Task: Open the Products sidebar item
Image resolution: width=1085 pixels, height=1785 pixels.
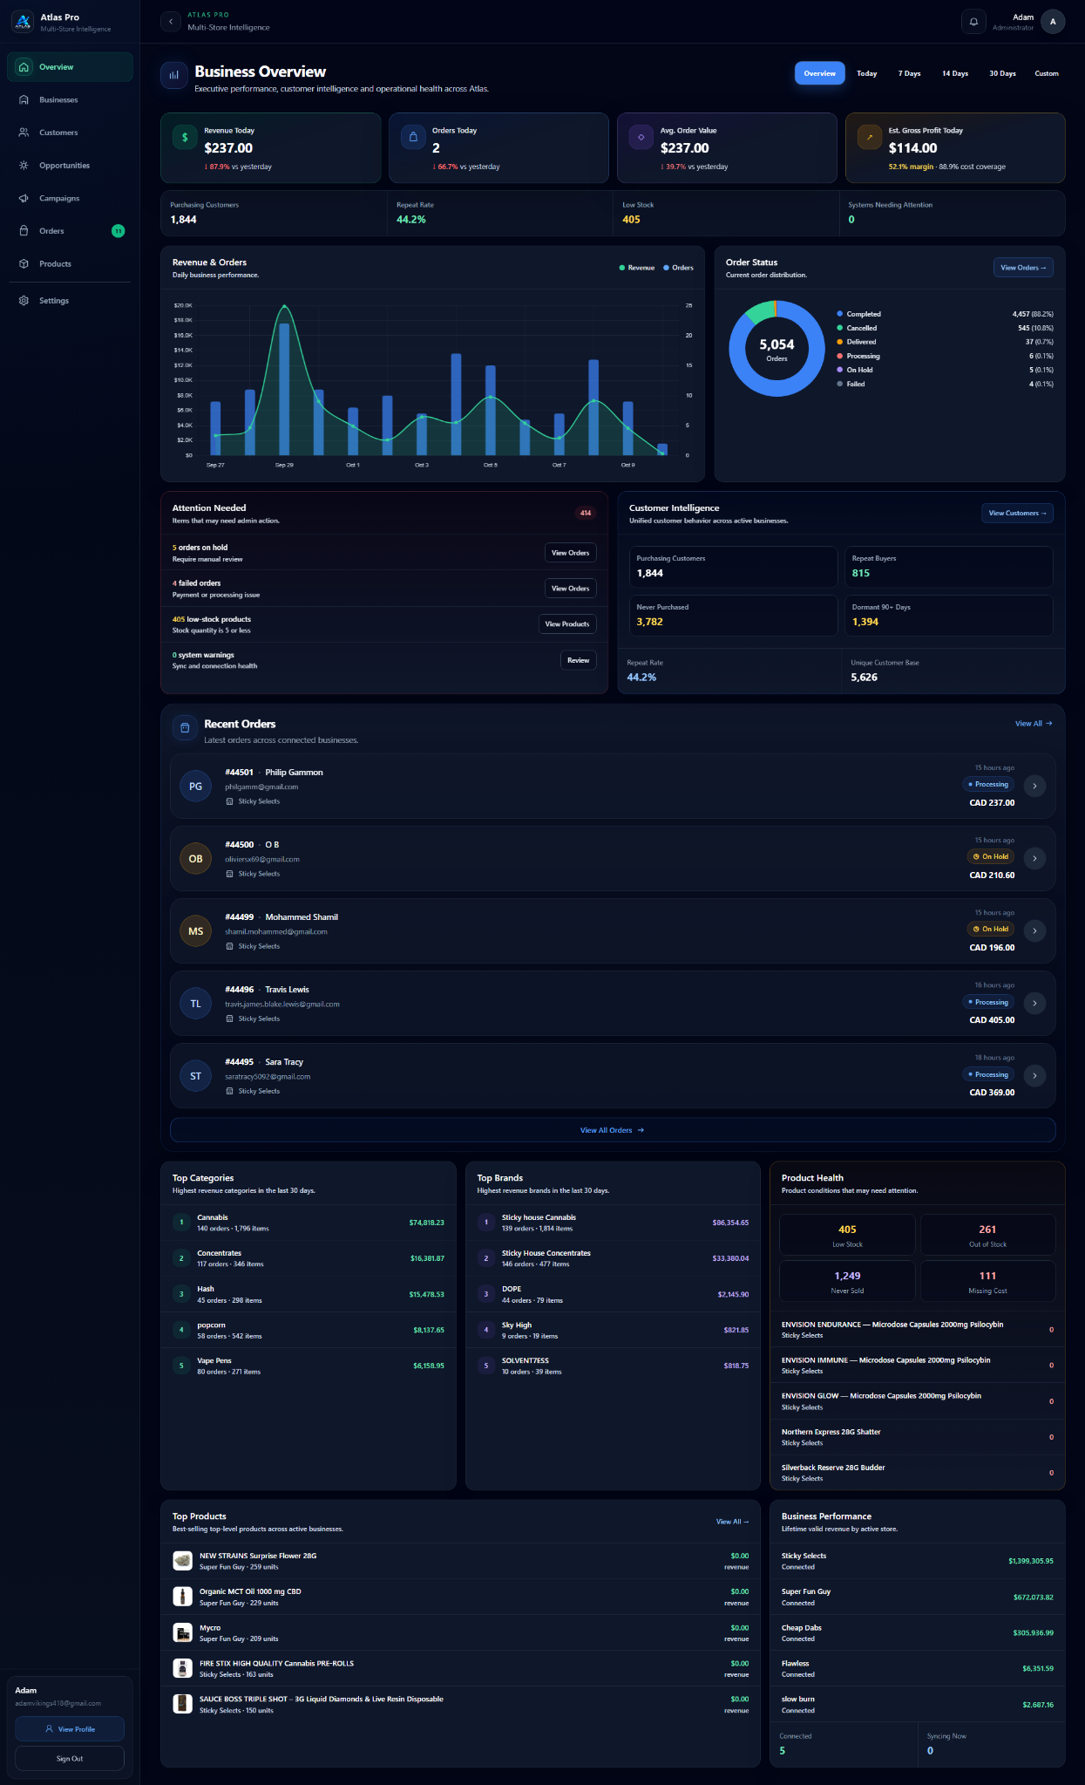Action: tap(70, 264)
